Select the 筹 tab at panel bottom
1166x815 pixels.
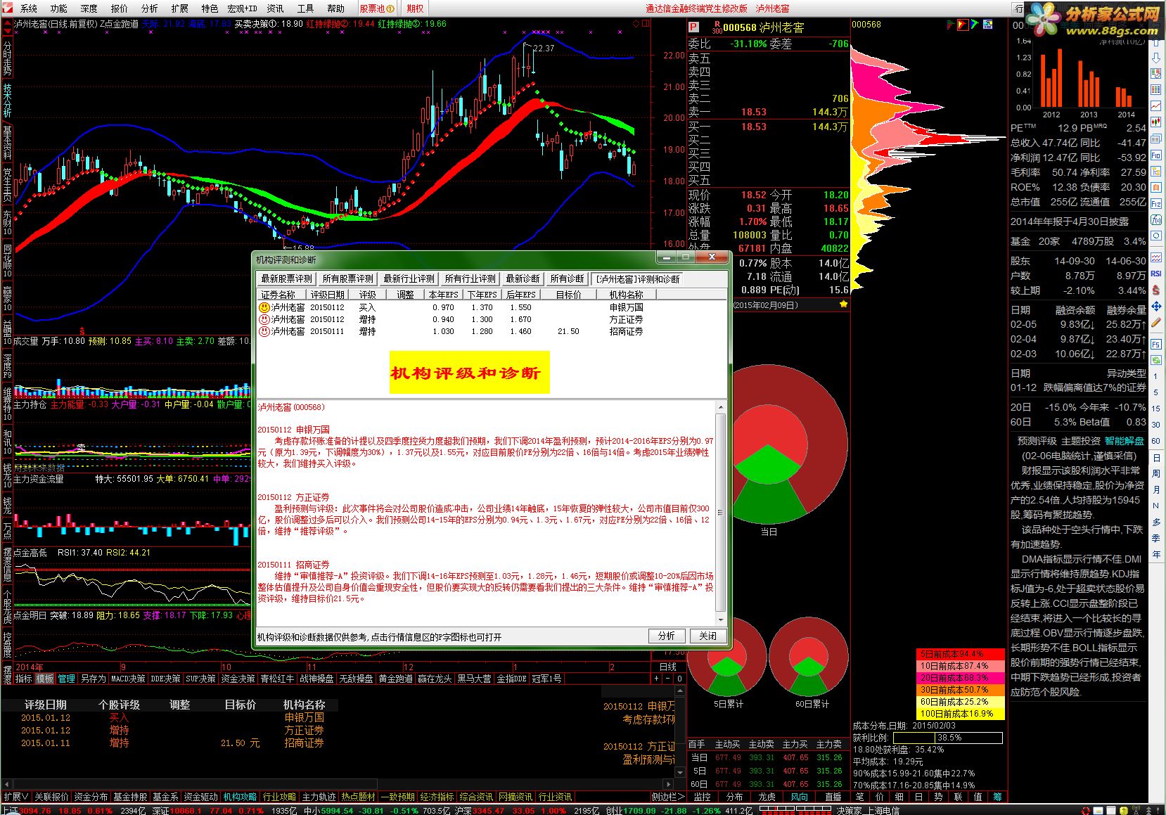pos(998,797)
